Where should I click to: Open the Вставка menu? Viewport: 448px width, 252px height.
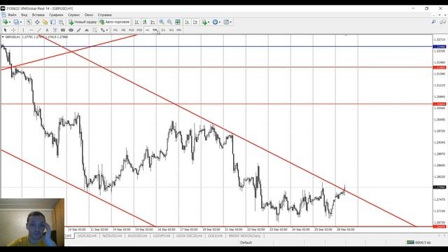pos(38,15)
